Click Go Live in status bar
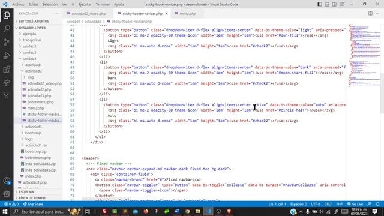The height and width of the screenshot is (216, 384). pos(355,204)
